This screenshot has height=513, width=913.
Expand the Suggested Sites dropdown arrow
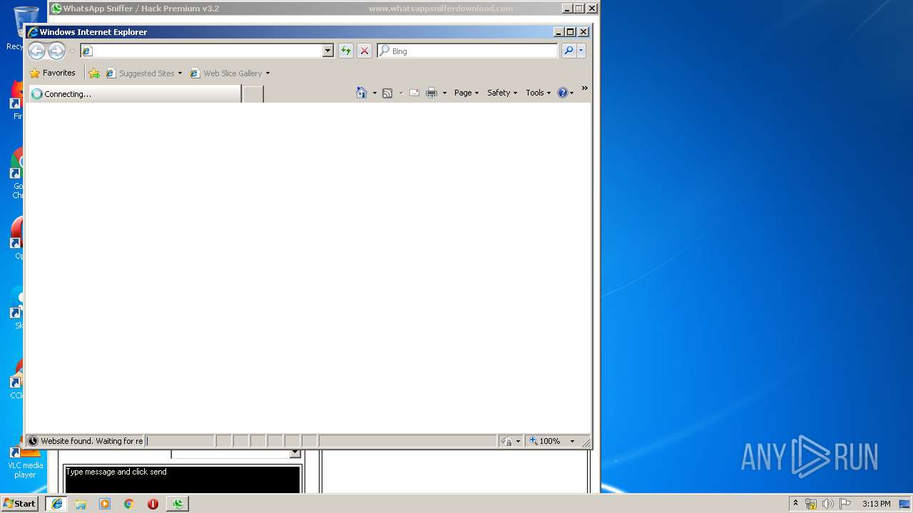point(180,73)
